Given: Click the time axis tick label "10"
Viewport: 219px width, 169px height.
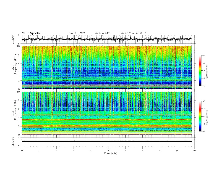Looking at the screenshot, I should 194,150.
